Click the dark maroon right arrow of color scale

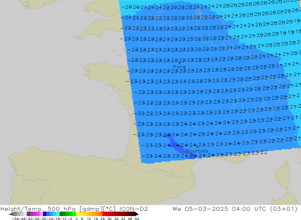tap(137, 214)
